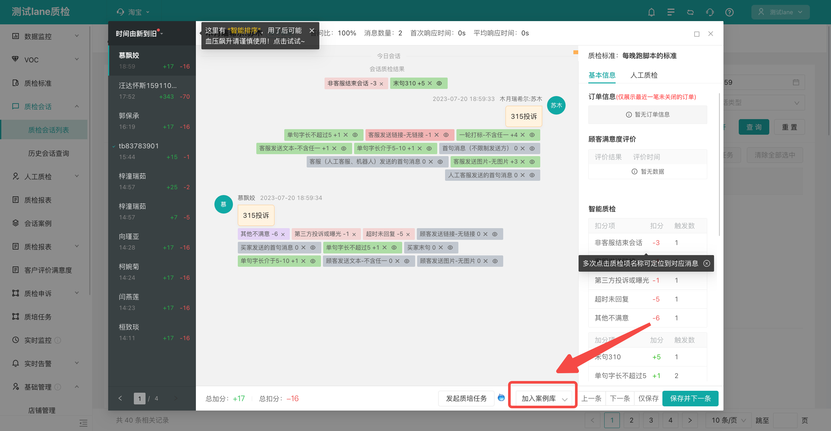Toggle eye on 客服发送文本-不含任一 +1 tag
Image resolution: width=831 pixels, height=431 pixels.
point(343,148)
